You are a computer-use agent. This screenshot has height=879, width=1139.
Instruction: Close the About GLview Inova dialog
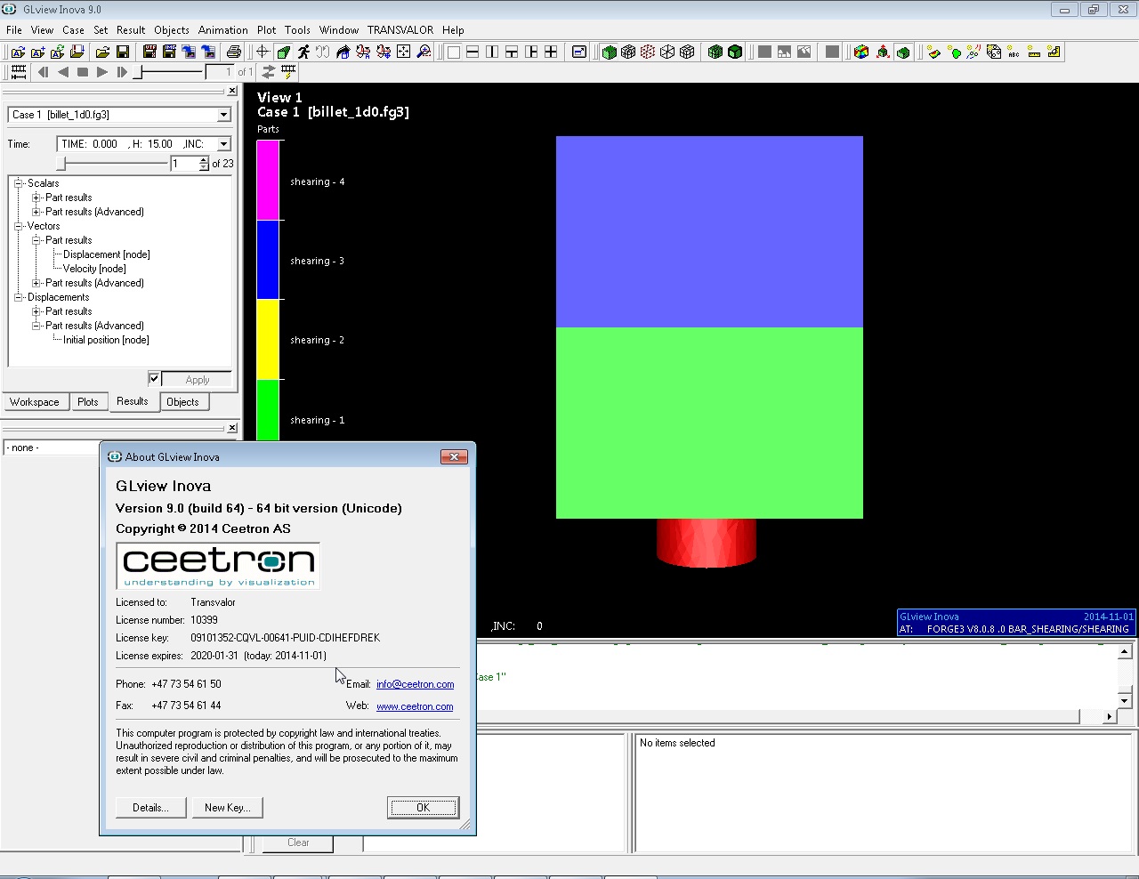click(454, 456)
